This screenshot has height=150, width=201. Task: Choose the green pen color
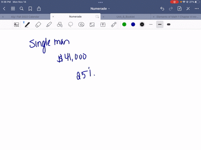tap(124, 25)
